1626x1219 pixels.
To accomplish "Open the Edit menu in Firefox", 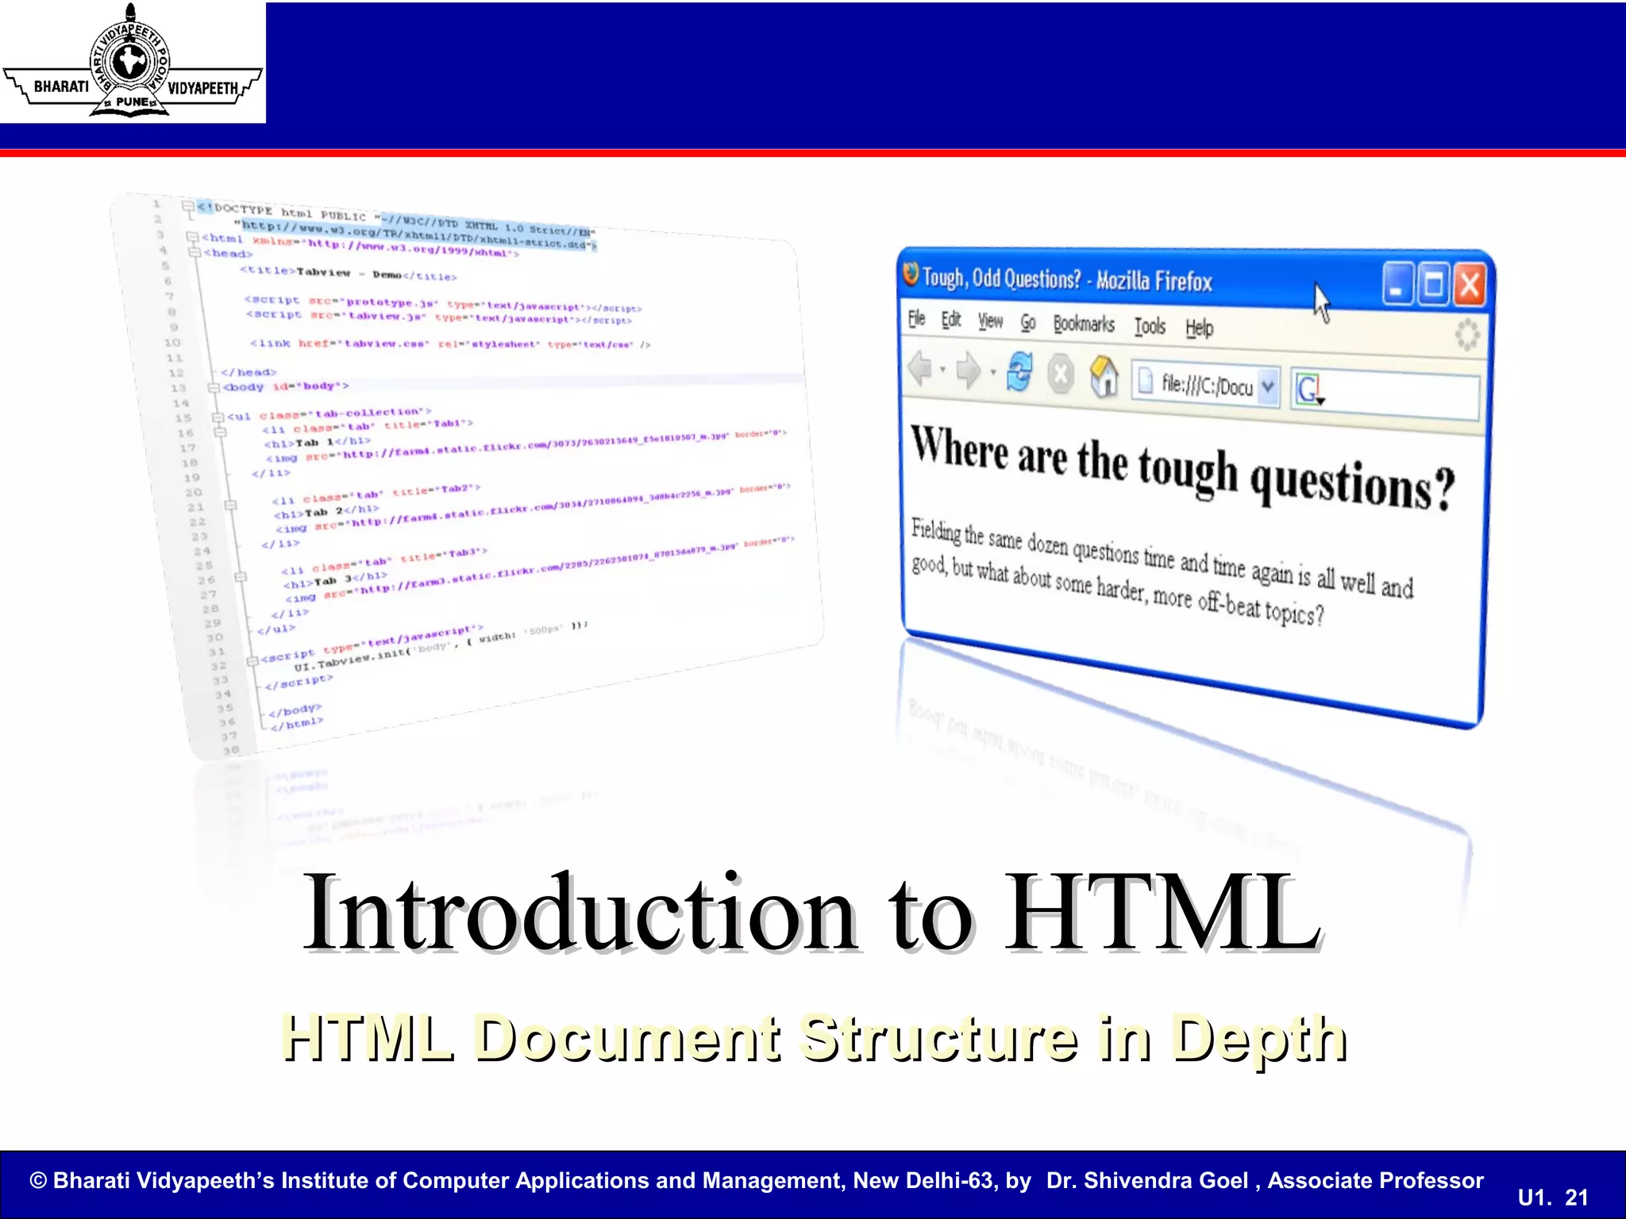I will click(951, 320).
